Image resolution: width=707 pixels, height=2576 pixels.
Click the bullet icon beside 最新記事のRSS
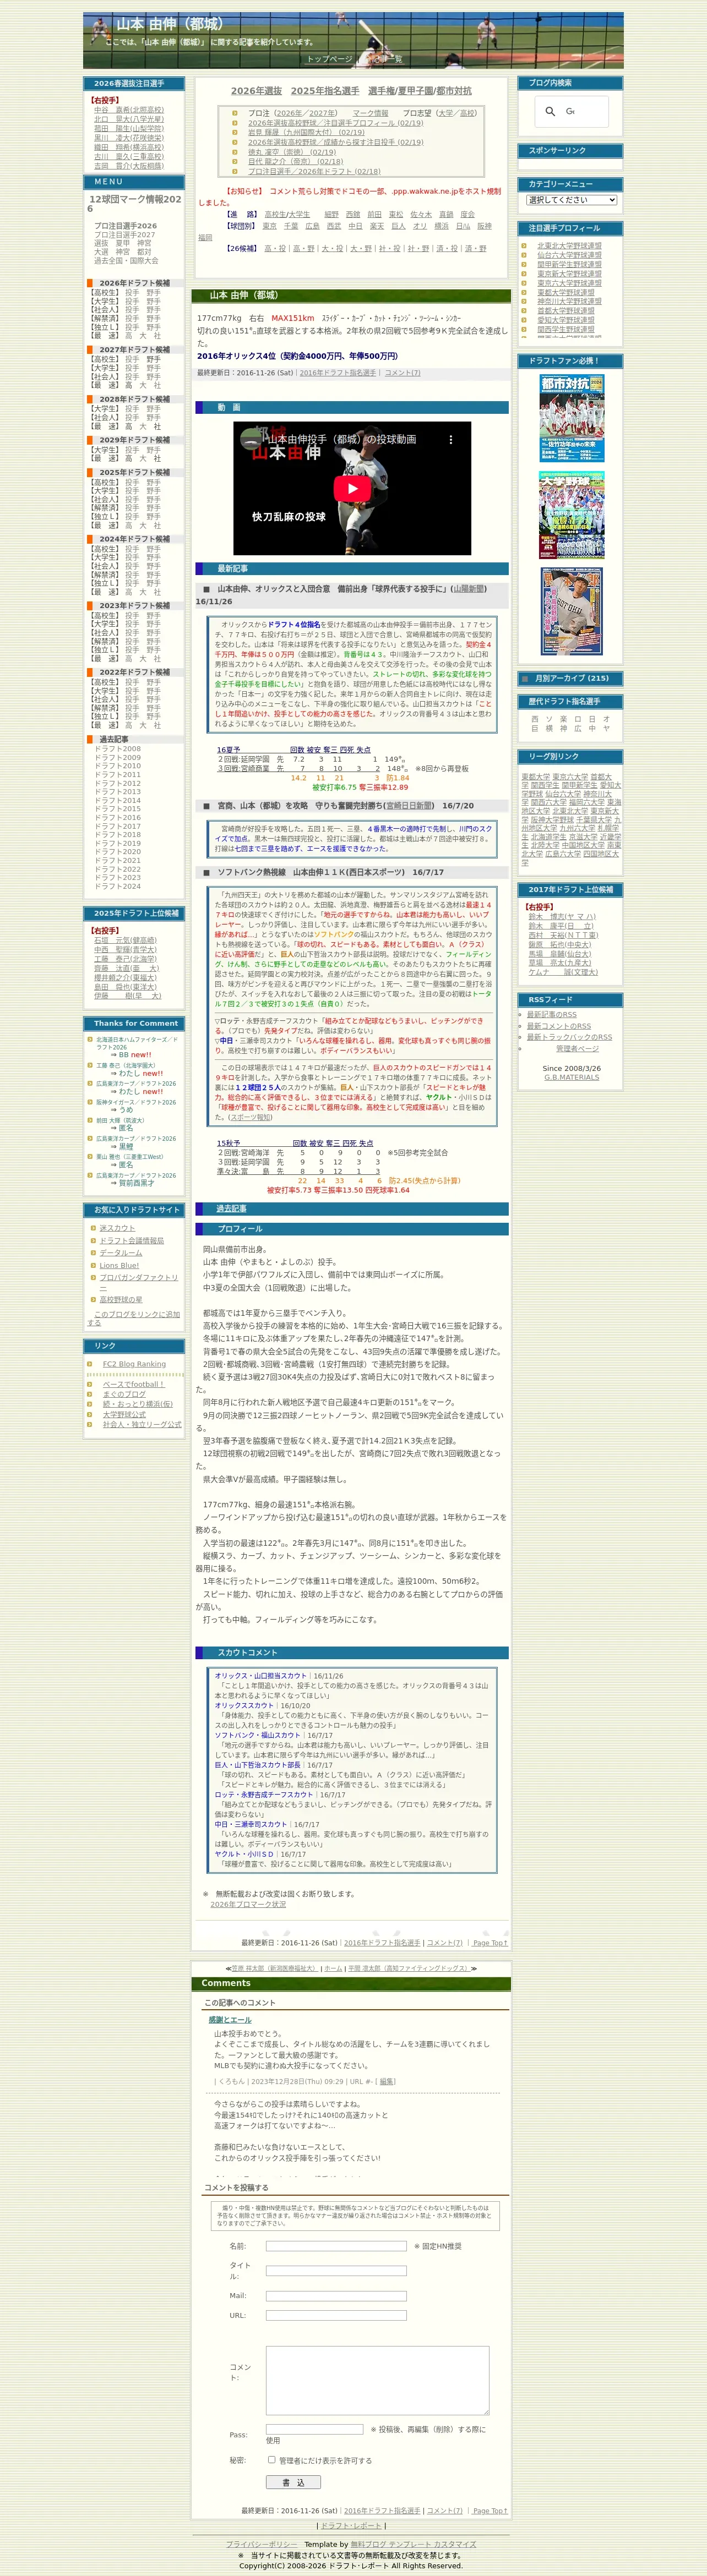point(521,1014)
